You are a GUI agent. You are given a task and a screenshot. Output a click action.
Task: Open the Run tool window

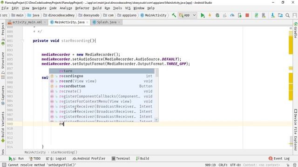(16, 159)
